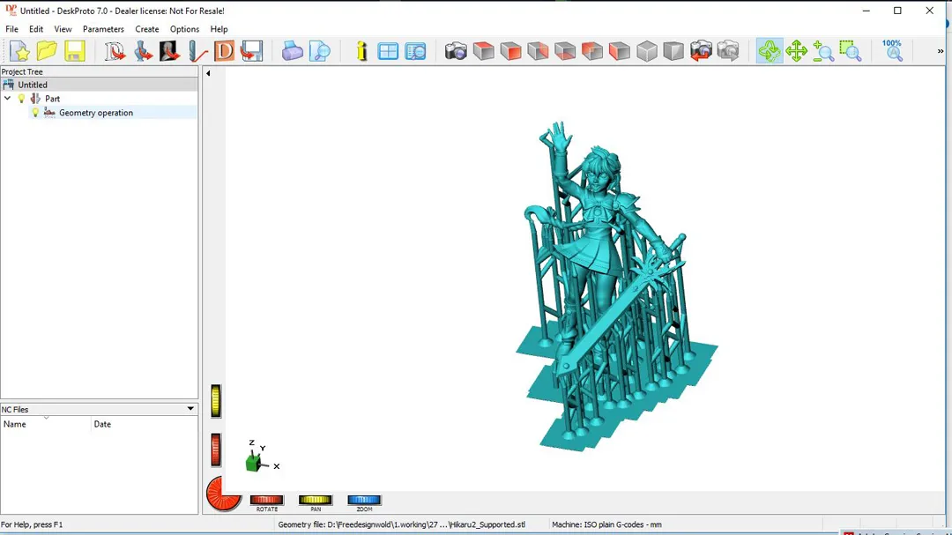Open the Parameters menu

pos(103,29)
